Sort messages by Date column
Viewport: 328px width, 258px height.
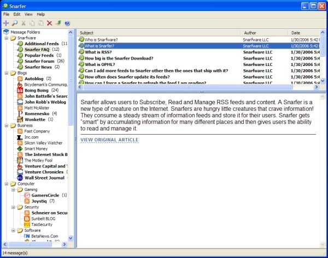click(x=304, y=33)
